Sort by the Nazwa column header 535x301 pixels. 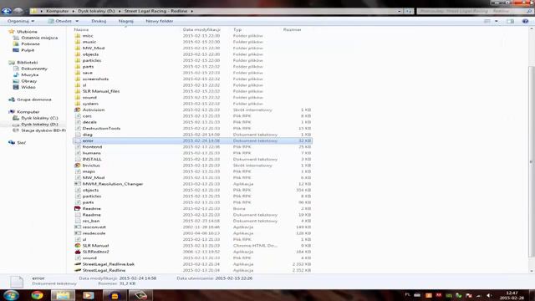[81, 30]
